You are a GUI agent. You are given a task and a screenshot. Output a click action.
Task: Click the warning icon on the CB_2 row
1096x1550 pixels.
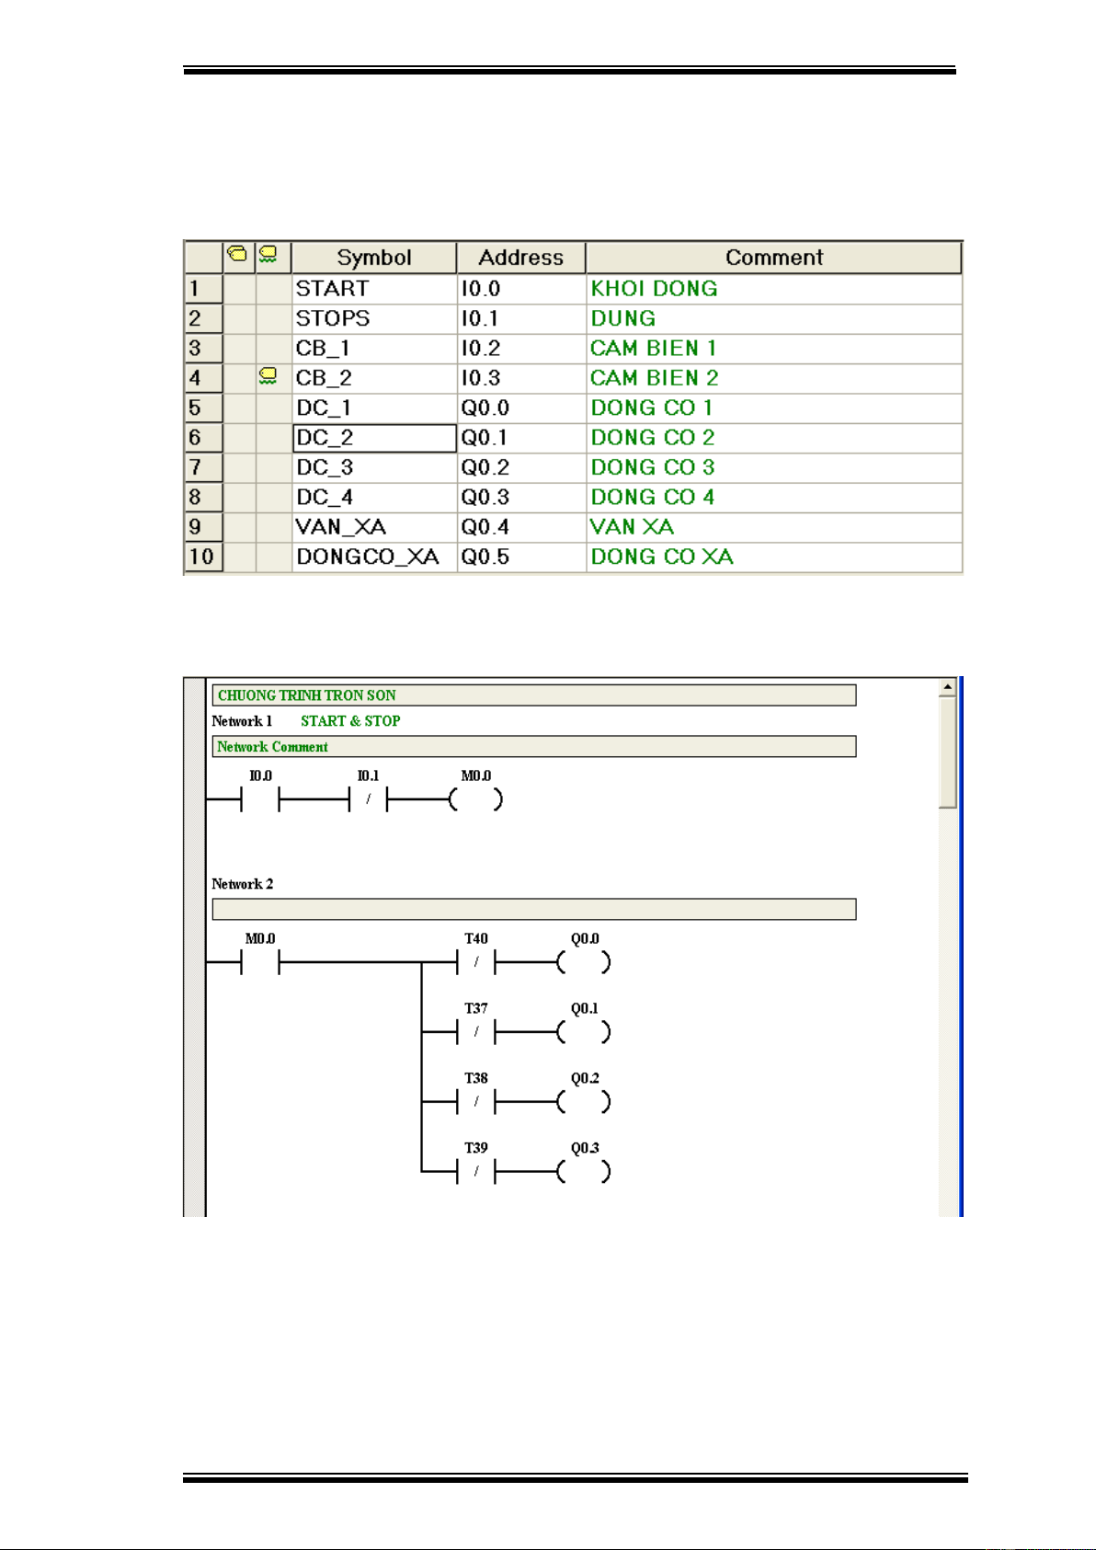coord(268,376)
